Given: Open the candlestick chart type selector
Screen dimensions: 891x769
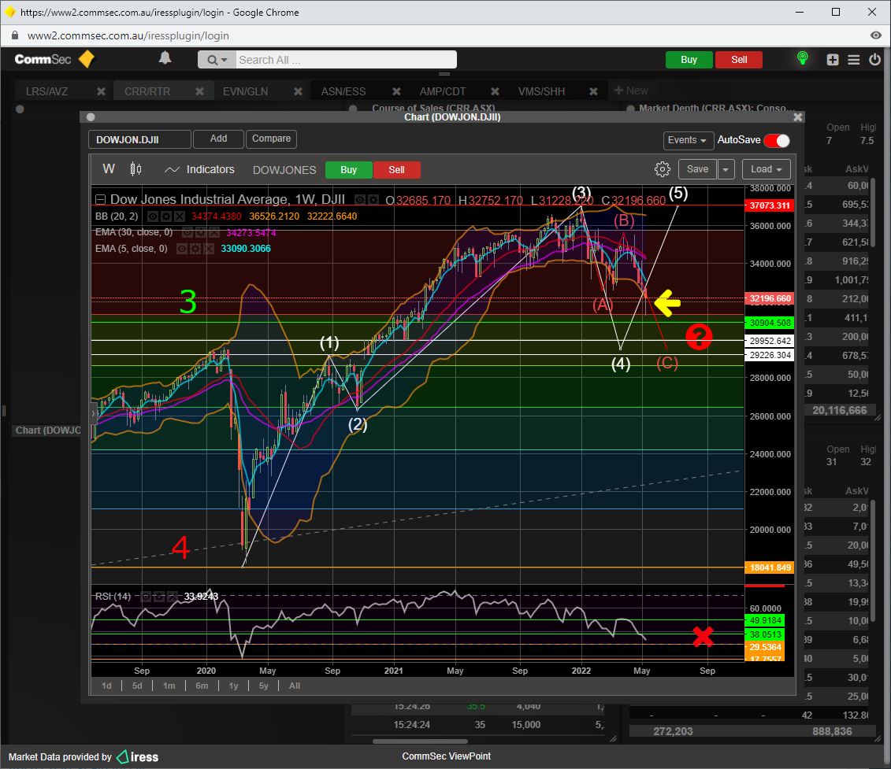Looking at the screenshot, I should 136,169.
